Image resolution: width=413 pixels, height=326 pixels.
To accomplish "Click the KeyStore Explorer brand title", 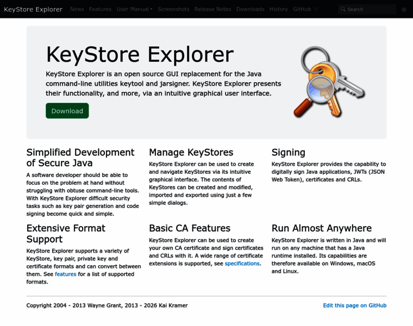I will pyautogui.click(x=33, y=9).
